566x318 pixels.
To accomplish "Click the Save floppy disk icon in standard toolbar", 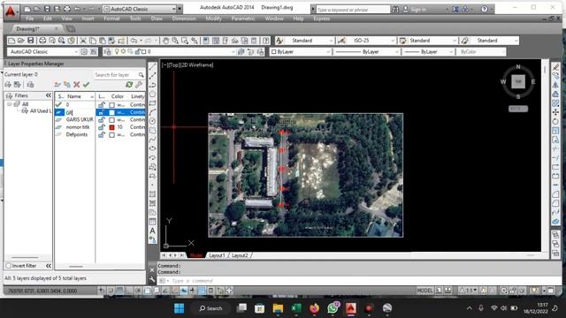I will pyautogui.click(x=30, y=41).
